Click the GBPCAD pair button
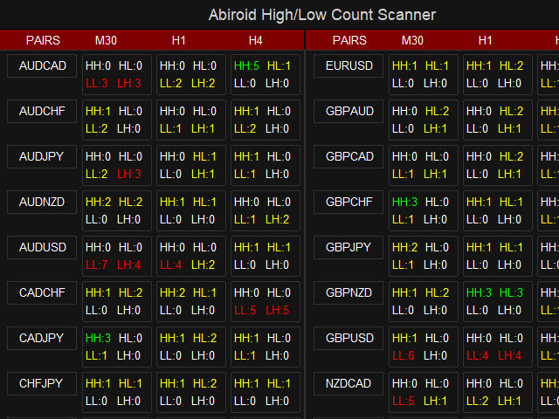Image resolution: width=559 pixels, height=419 pixels. tap(349, 156)
